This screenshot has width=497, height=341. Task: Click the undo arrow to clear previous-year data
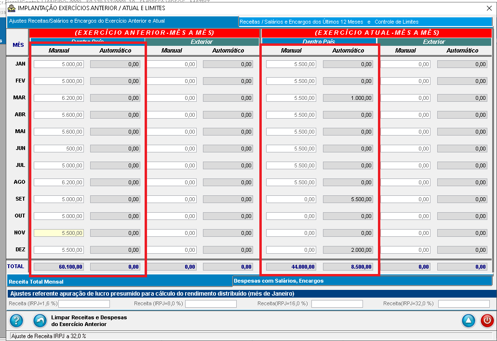(40, 321)
